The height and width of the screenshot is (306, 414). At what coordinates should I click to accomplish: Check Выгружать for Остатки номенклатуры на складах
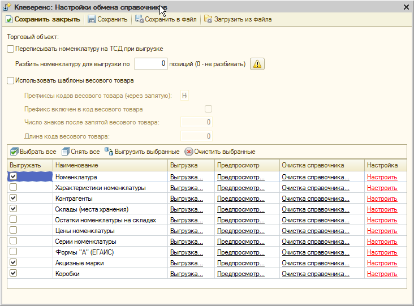click(13, 219)
